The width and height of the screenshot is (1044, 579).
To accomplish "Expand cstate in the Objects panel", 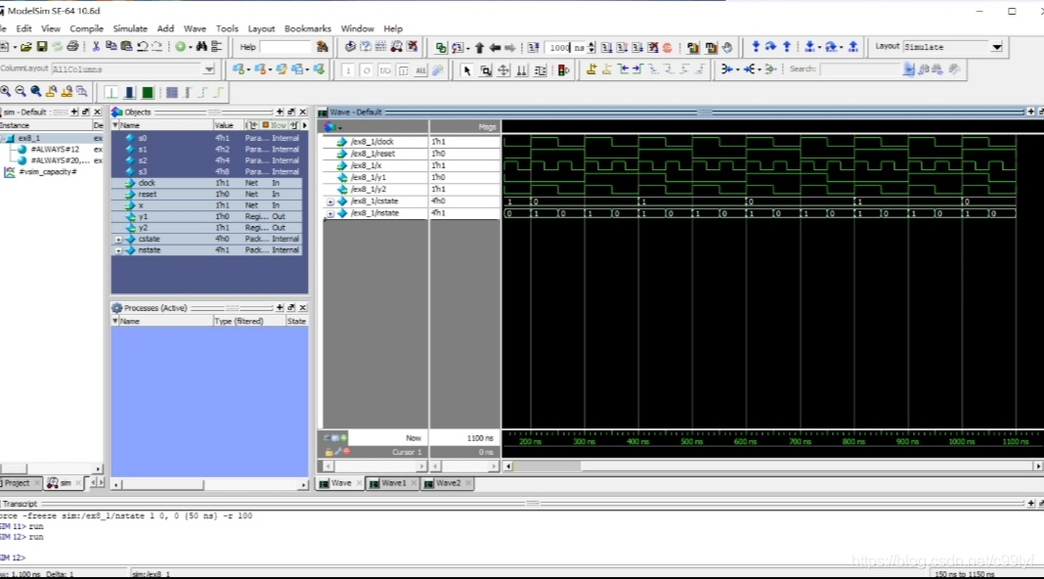I will (118, 240).
